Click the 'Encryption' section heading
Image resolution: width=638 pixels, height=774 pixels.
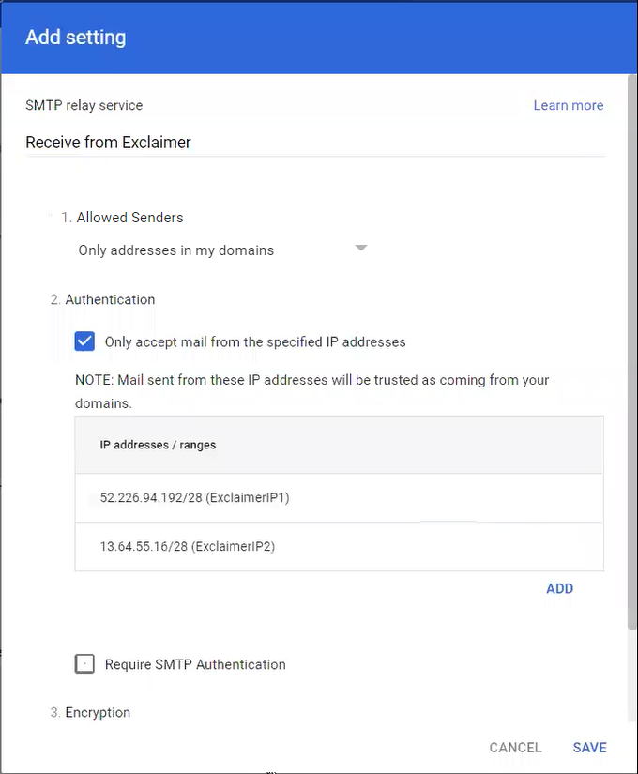pyautogui.click(x=98, y=712)
